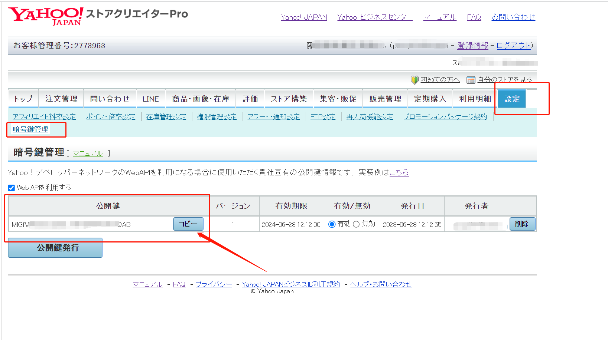This screenshot has height=340, width=608.
Task: Open the アラート・通知設定 link
Action: coord(274,116)
